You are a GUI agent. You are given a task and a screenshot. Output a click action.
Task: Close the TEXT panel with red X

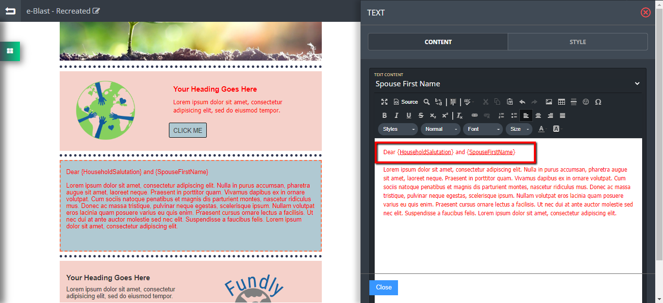pyautogui.click(x=646, y=13)
